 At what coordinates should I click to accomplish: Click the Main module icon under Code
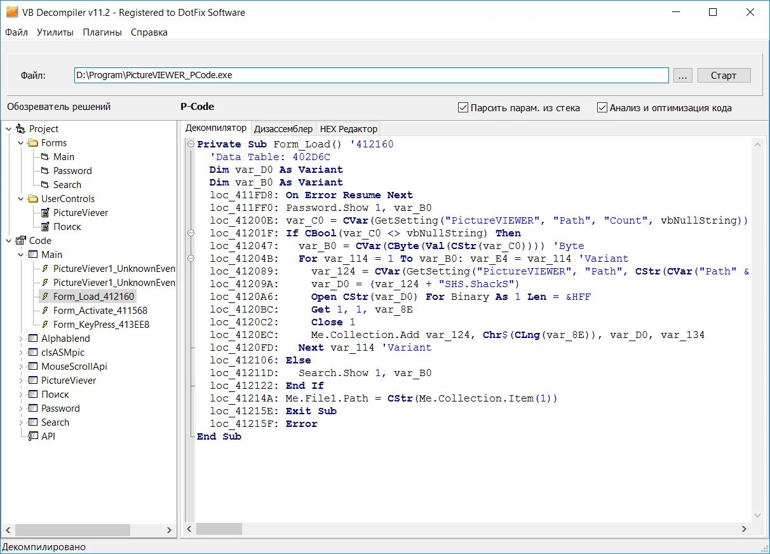click(33, 255)
